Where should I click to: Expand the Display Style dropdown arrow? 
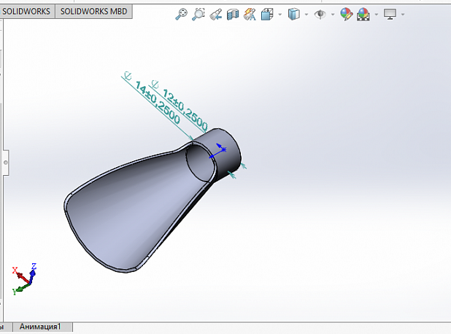tap(306, 15)
